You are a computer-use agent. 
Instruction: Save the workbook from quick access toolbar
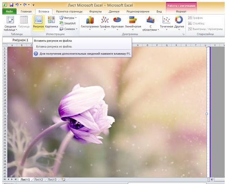[x=11, y=5]
